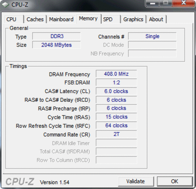Click the FSB:DRAM 1:2 value
This screenshot has height=189, width=196.
[116, 82]
